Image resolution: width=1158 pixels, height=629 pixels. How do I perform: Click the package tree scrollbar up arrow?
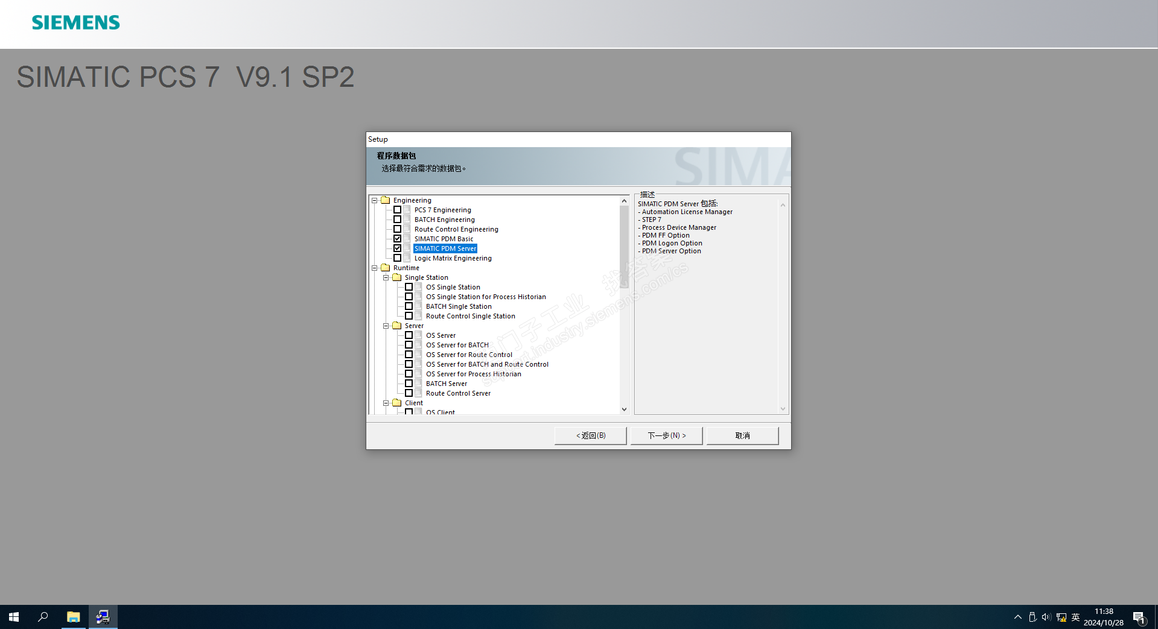(625, 201)
